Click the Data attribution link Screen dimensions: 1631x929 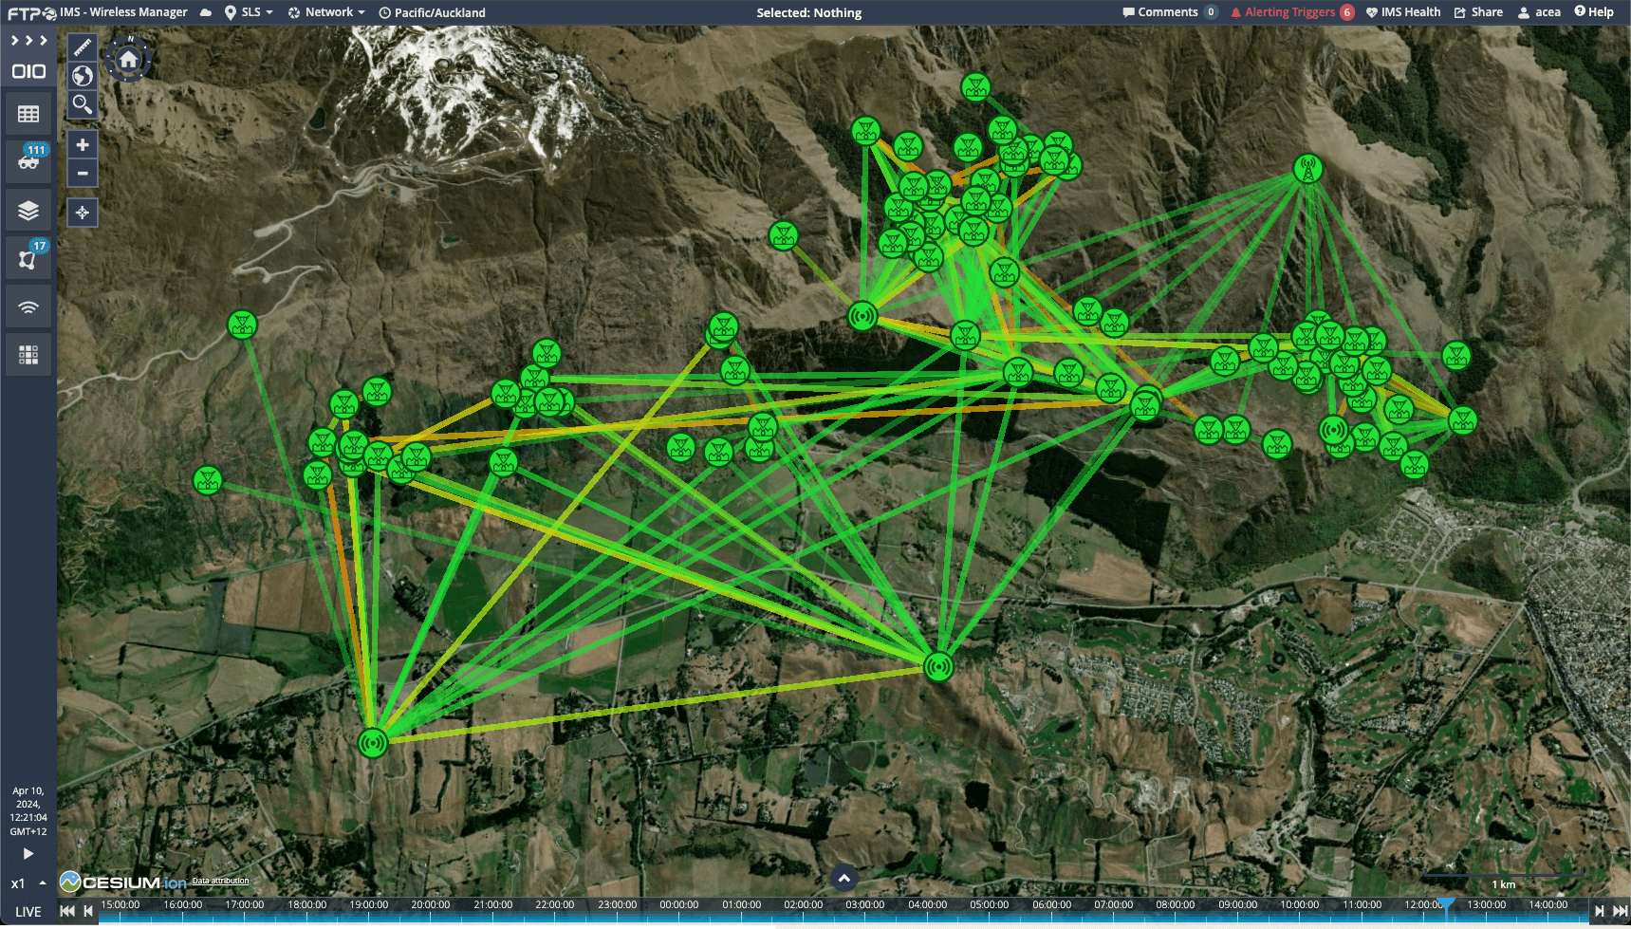(220, 881)
